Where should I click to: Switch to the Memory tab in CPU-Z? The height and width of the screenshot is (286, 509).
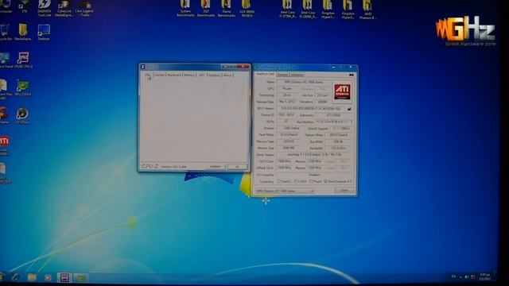pyautogui.click(x=189, y=75)
